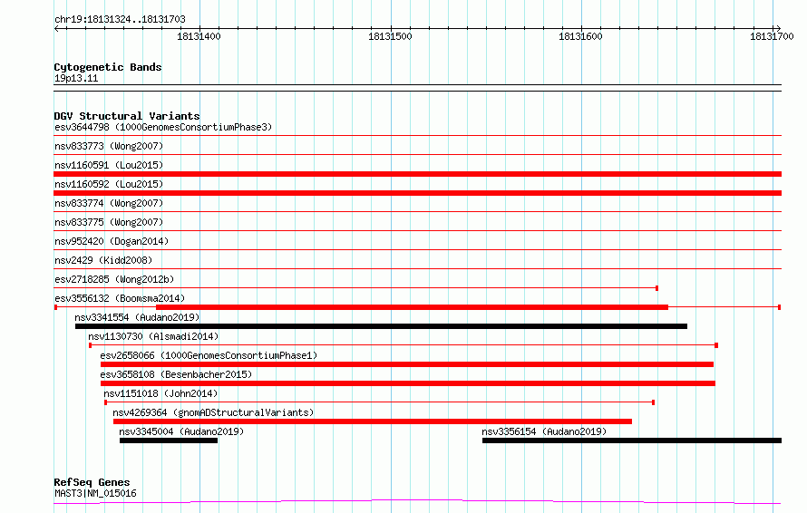
Task: Open variant nsv952420 (Dogan2014)
Action: point(112,241)
